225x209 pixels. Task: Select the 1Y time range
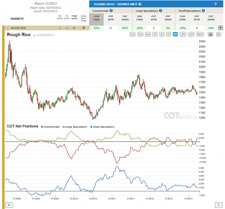[155, 34]
